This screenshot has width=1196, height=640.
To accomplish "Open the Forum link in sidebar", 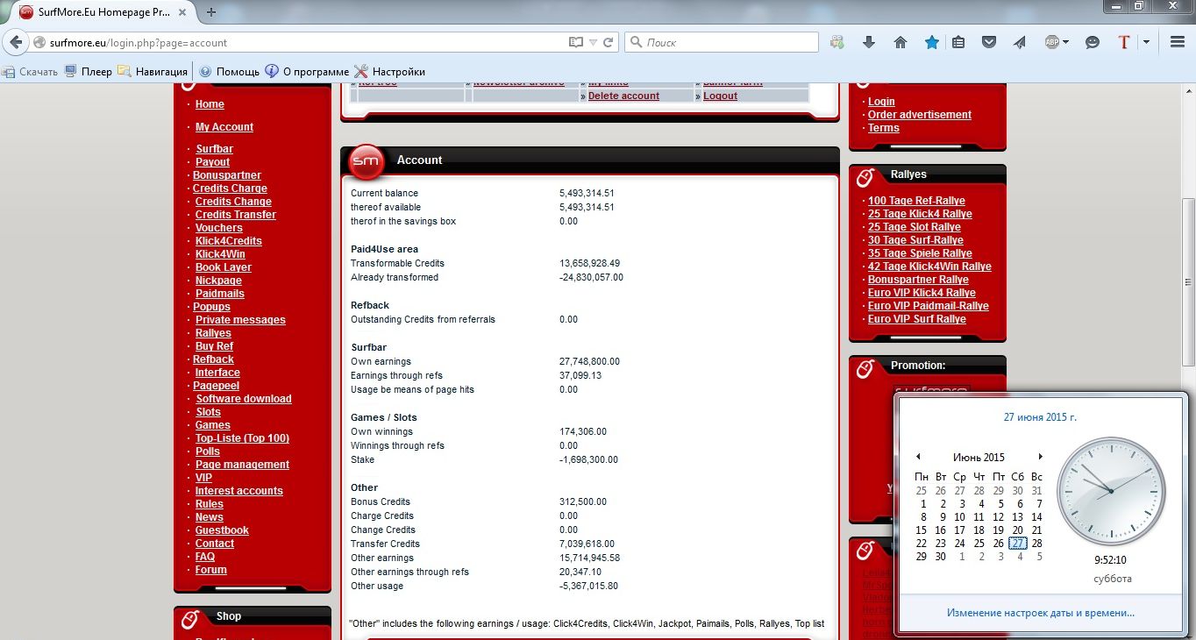I will pyautogui.click(x=210, y=570).
